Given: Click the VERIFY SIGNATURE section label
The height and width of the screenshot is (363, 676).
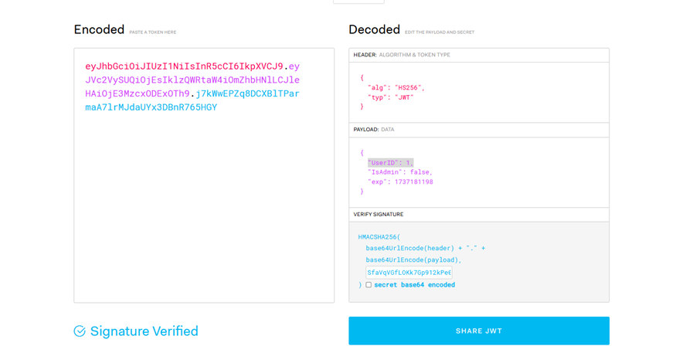Looking at the screenshot, I should pyautogui.click(x=379, y=214).
